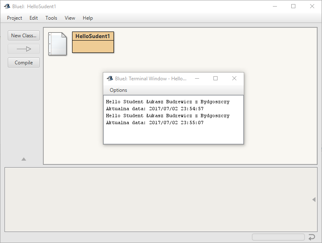Collapse the left panel using the up triangle

coord(24,159)
